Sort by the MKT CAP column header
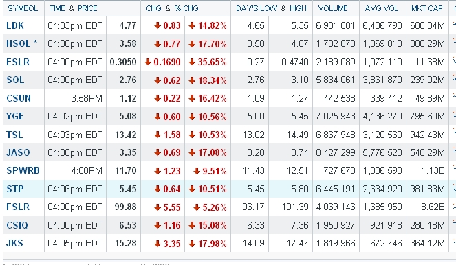This screenshot has width=456, height=265. pos(426,8)
